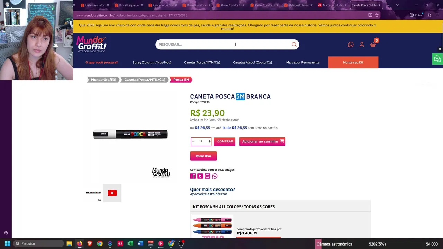
Task: Click the reader view icon in the address bar
Action: click(x=370, y=15)
